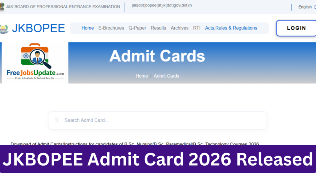Open the E-Brochures menu item
316x177 pixels.
coord(111,28)
